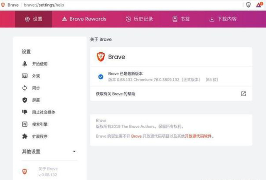
Task: Click the brave://settings/help address field
Action: coord(44,5)
